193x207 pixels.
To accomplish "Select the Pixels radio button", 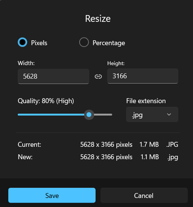I will coord(23,42).
